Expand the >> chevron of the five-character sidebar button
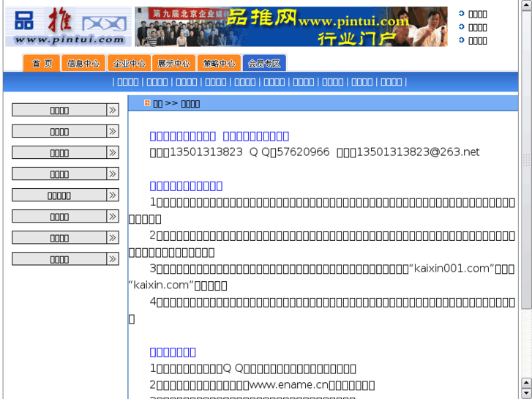Screen dimensions: 532x399 pyautogui.click(x=113, y=195)
